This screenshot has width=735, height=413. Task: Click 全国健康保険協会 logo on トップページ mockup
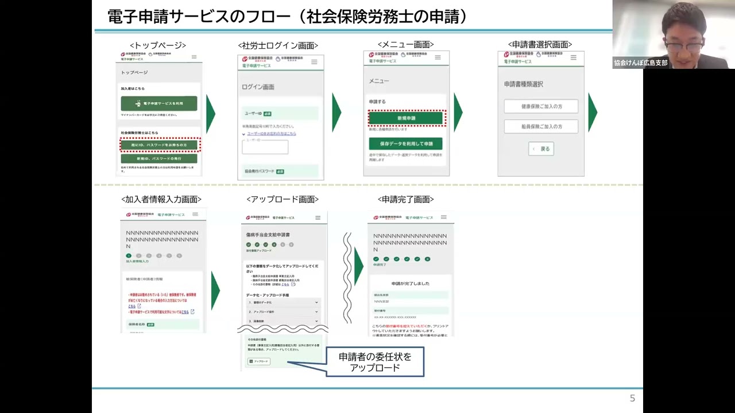[132, 54]
